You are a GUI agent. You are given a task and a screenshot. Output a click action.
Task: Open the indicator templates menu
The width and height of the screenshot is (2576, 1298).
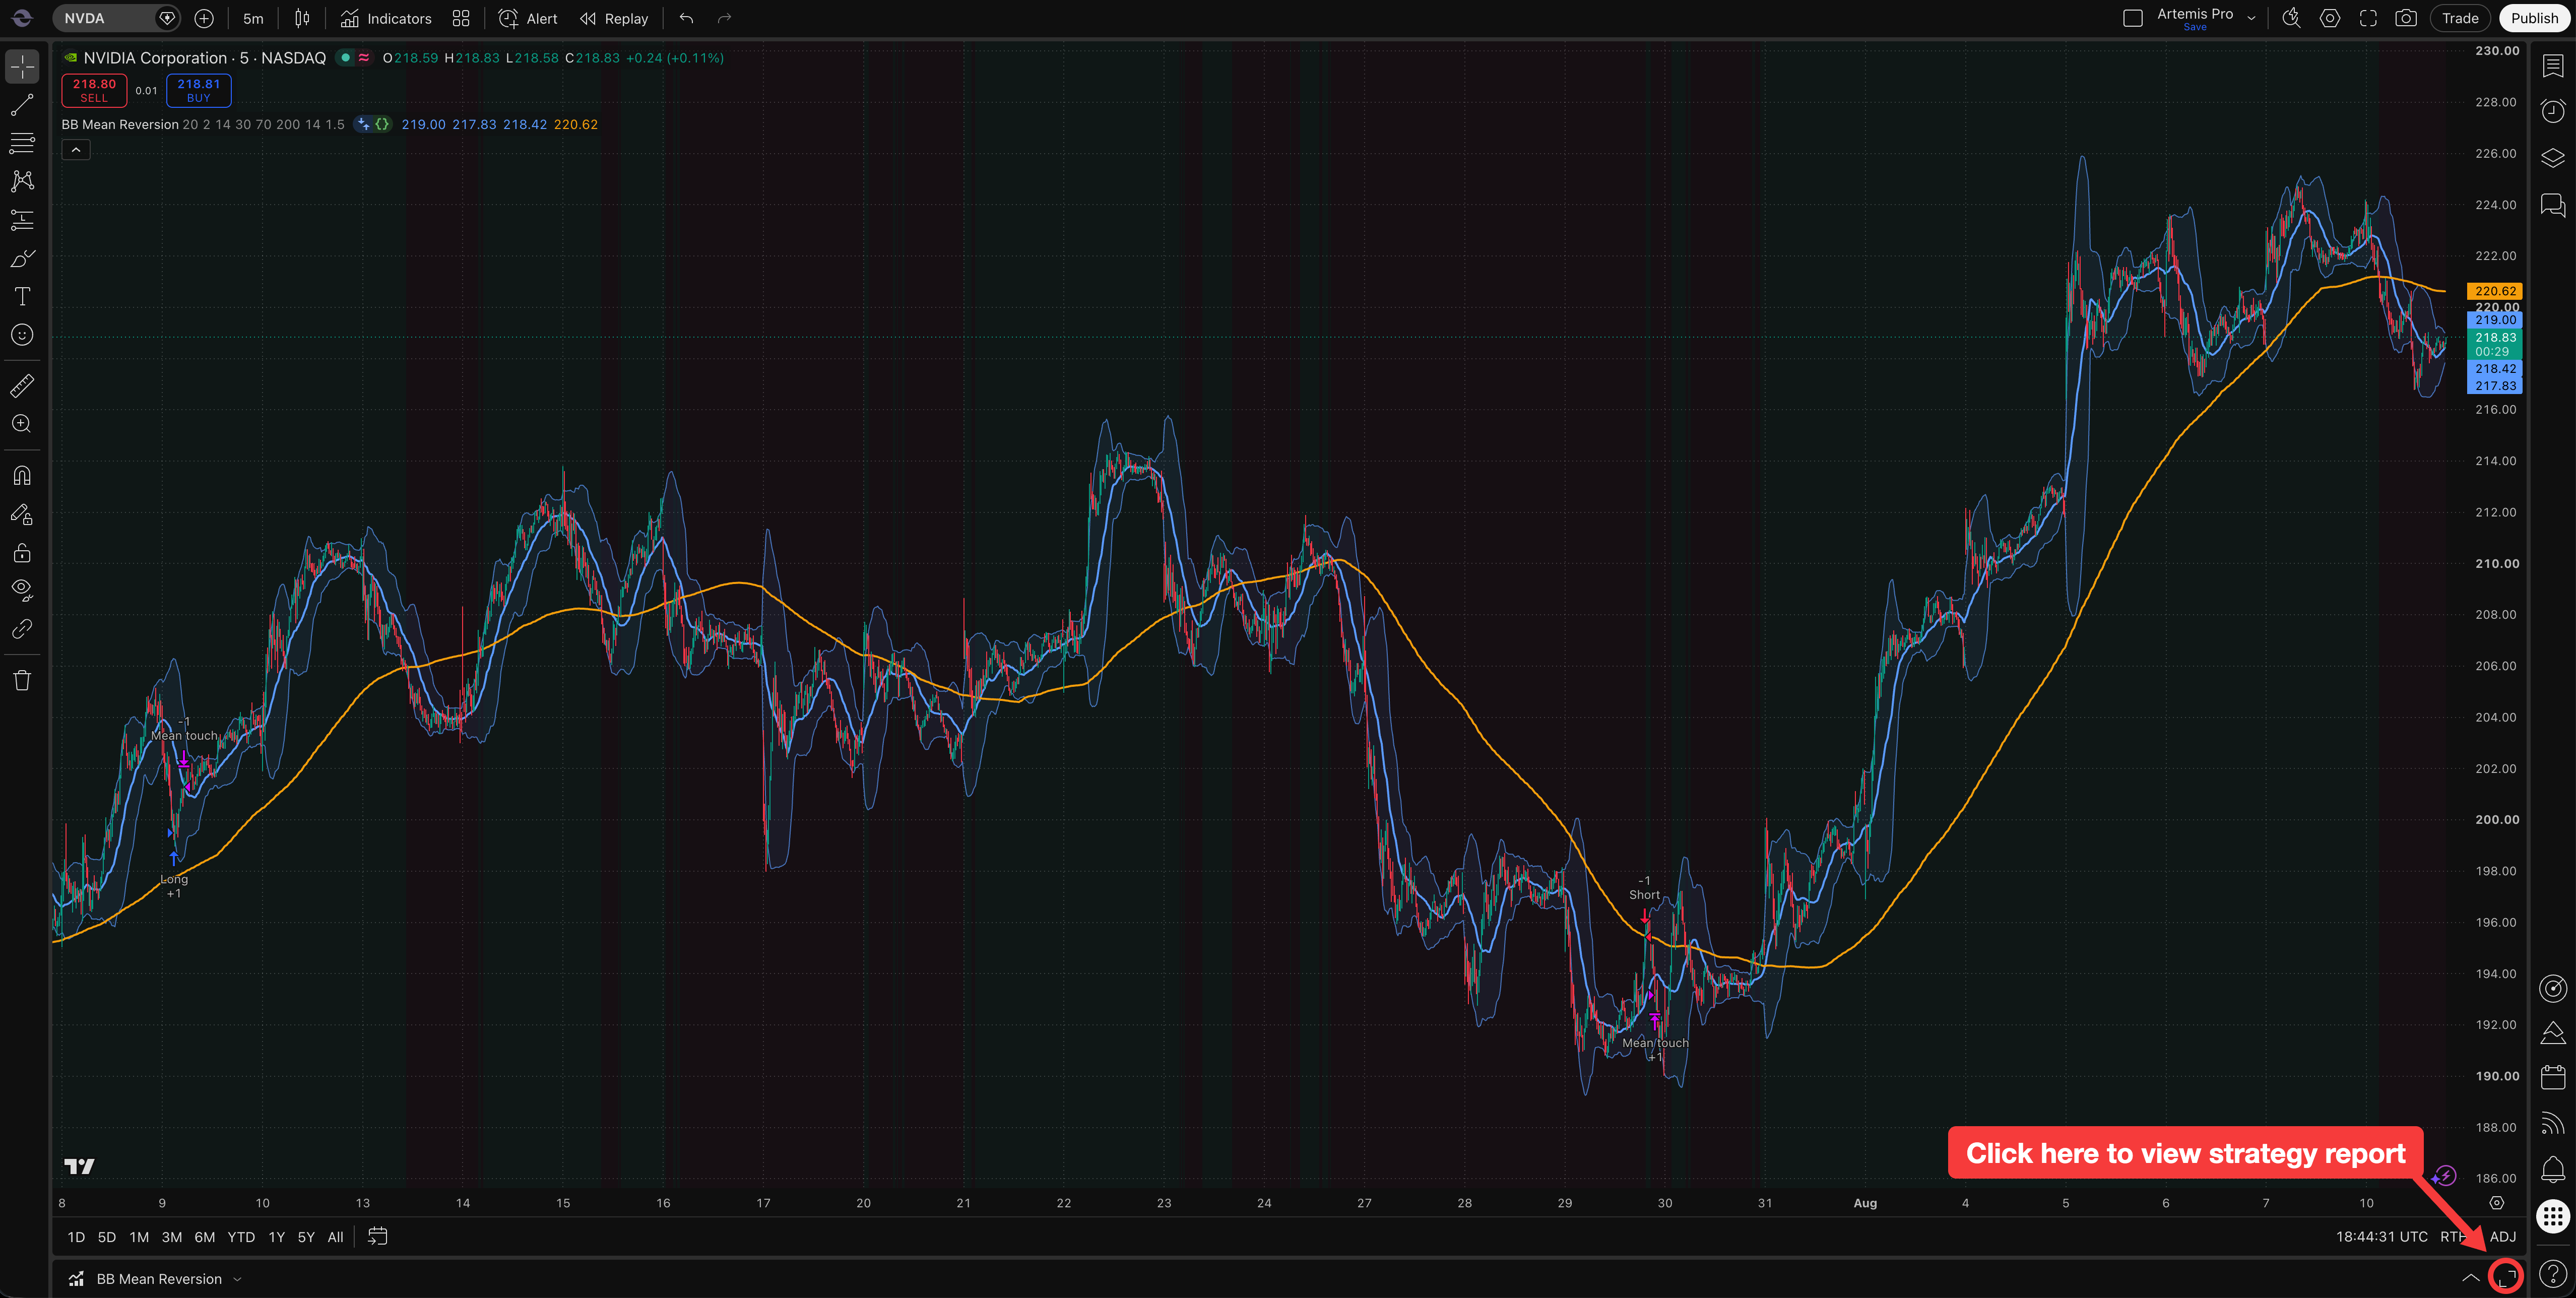tap(461, 18)
